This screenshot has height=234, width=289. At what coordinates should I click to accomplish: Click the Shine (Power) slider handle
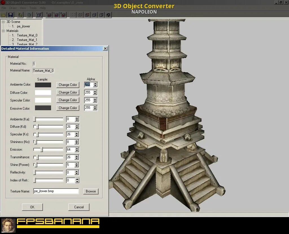point(36,165)
